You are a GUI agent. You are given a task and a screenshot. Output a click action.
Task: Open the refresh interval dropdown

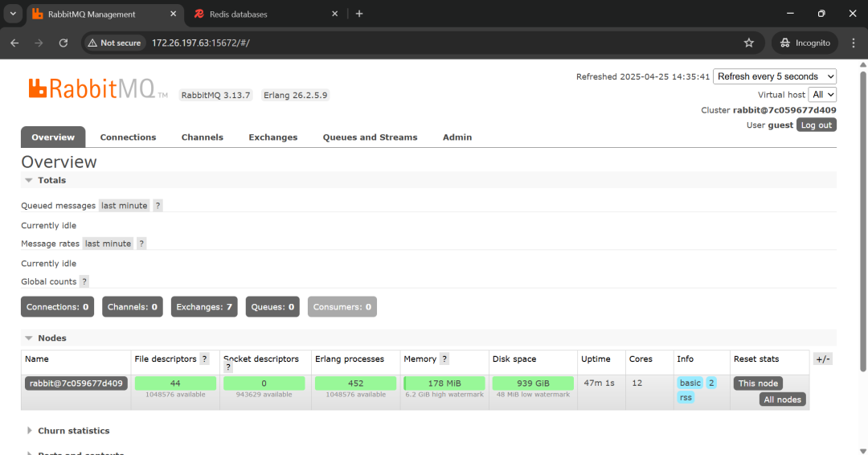click(775, 76)
